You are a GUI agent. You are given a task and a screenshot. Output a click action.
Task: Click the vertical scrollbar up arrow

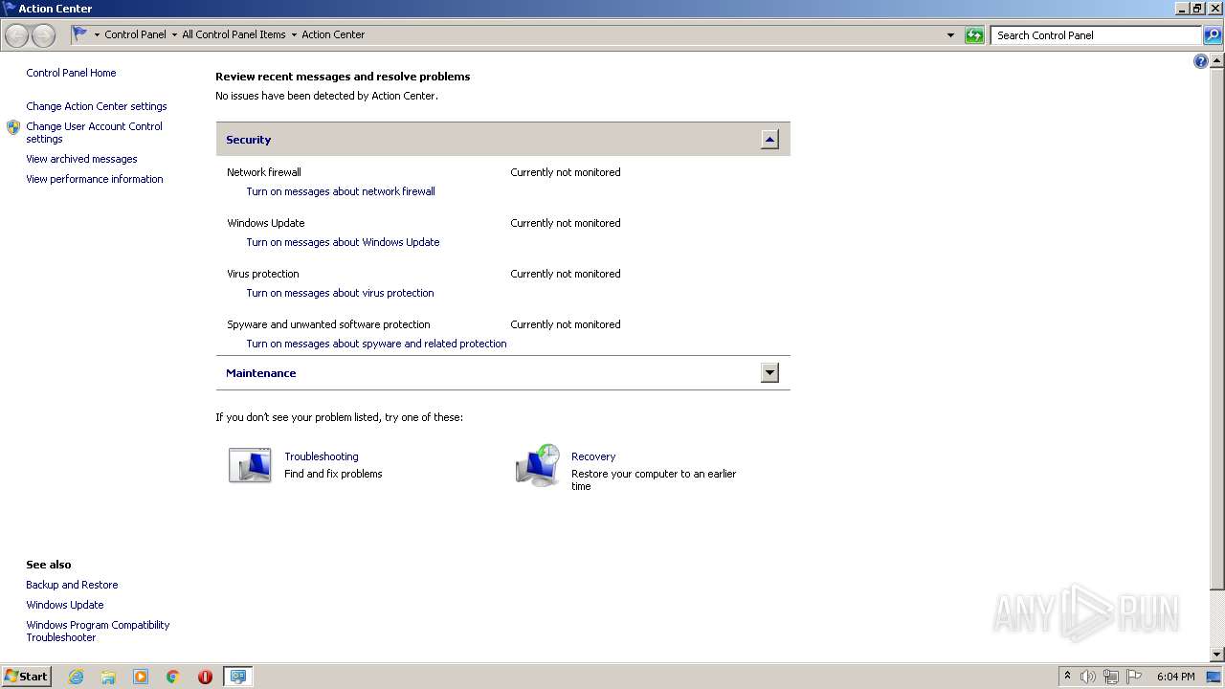(x=1217, y=59)
